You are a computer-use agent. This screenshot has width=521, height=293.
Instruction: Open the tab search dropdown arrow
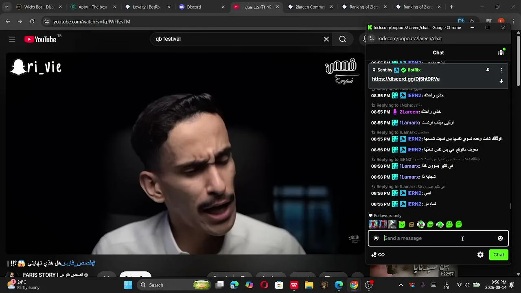click(7, 7)
